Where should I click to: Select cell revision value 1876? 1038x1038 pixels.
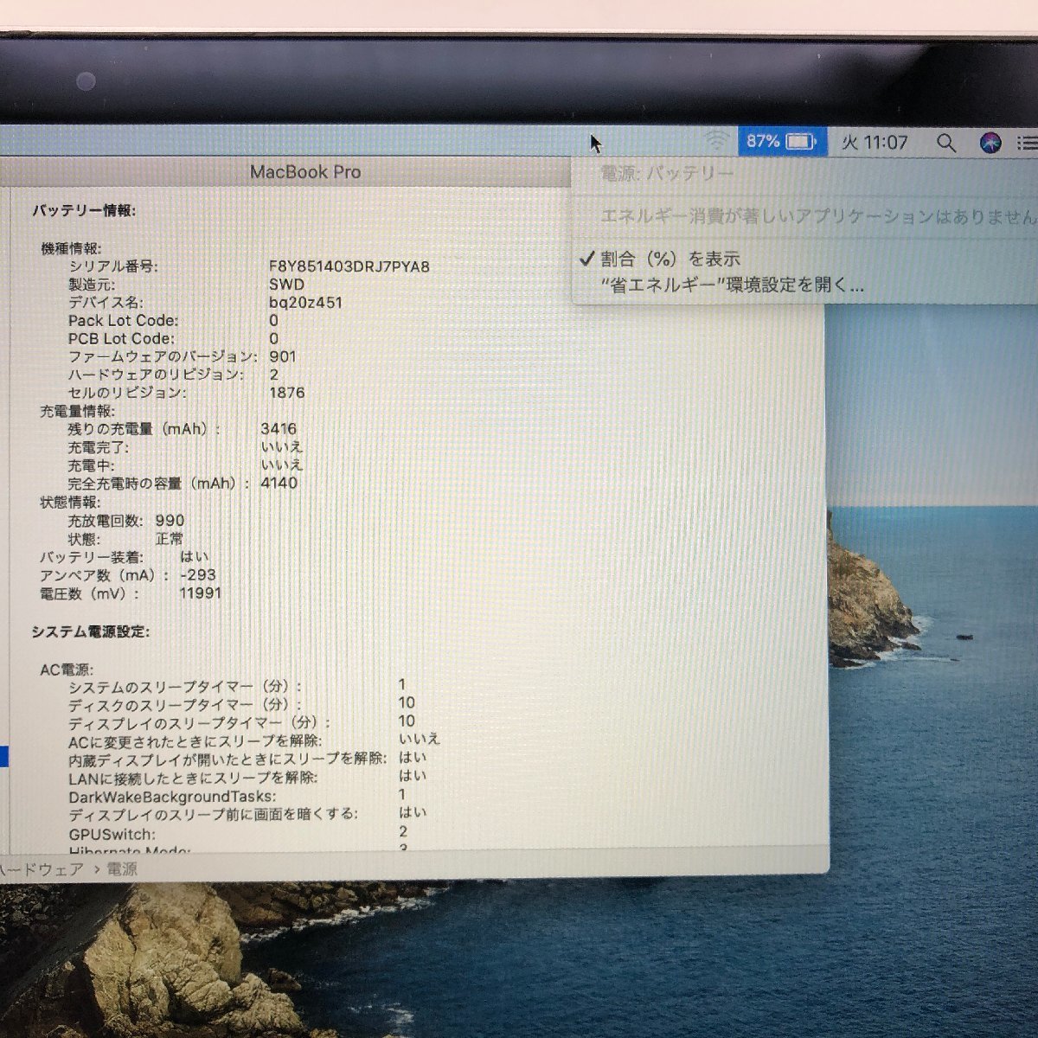(x=287, y=393)
